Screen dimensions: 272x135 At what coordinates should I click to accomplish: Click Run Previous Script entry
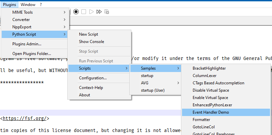click(99, 61)
